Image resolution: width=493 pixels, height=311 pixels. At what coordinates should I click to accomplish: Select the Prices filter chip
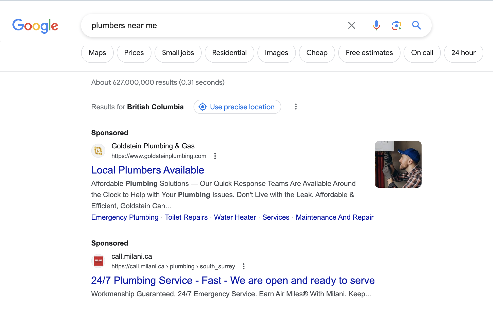click(x=134, y=53)
